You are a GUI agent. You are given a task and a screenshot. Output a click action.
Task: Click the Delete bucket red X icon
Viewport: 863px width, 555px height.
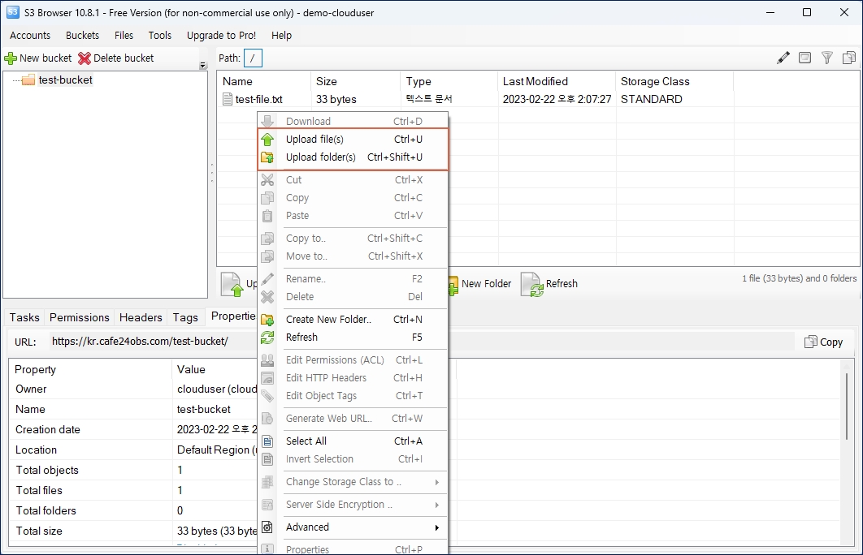[85, 58]
